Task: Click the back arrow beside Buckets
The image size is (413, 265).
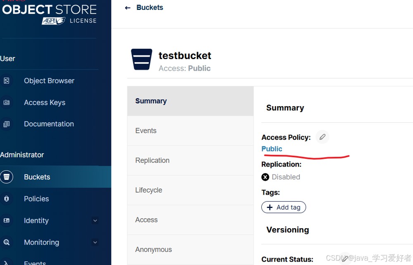Action: point(128,8)
